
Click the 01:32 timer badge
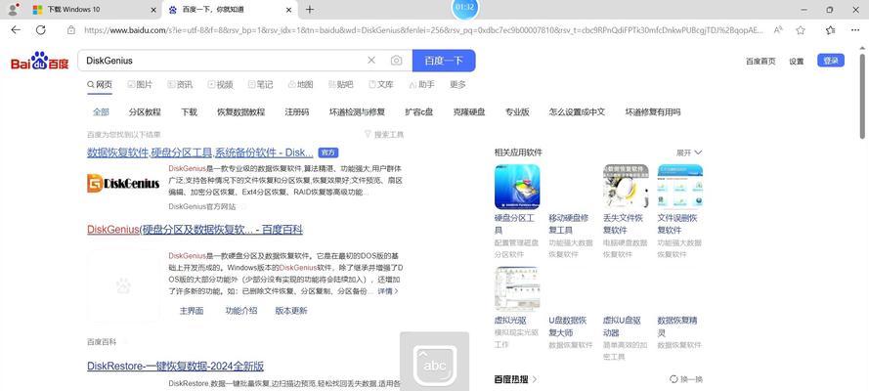[464, 7]
